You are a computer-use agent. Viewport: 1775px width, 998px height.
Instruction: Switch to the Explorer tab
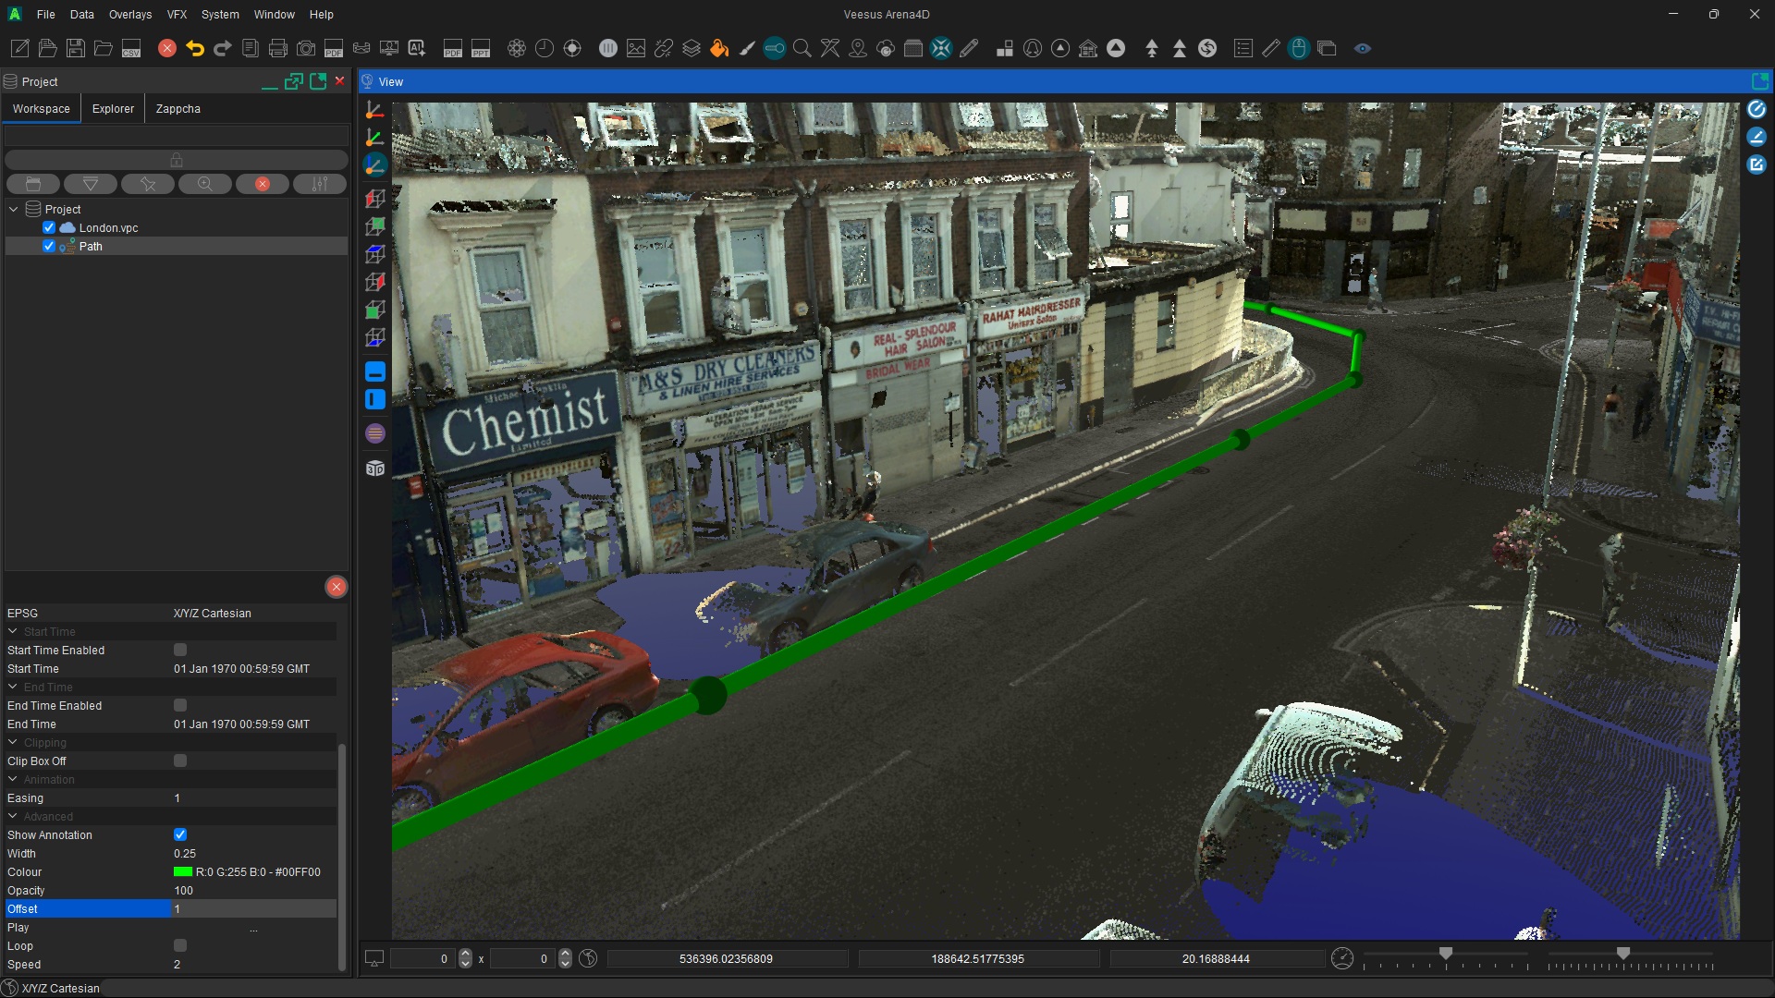click(x=113, y=109)
